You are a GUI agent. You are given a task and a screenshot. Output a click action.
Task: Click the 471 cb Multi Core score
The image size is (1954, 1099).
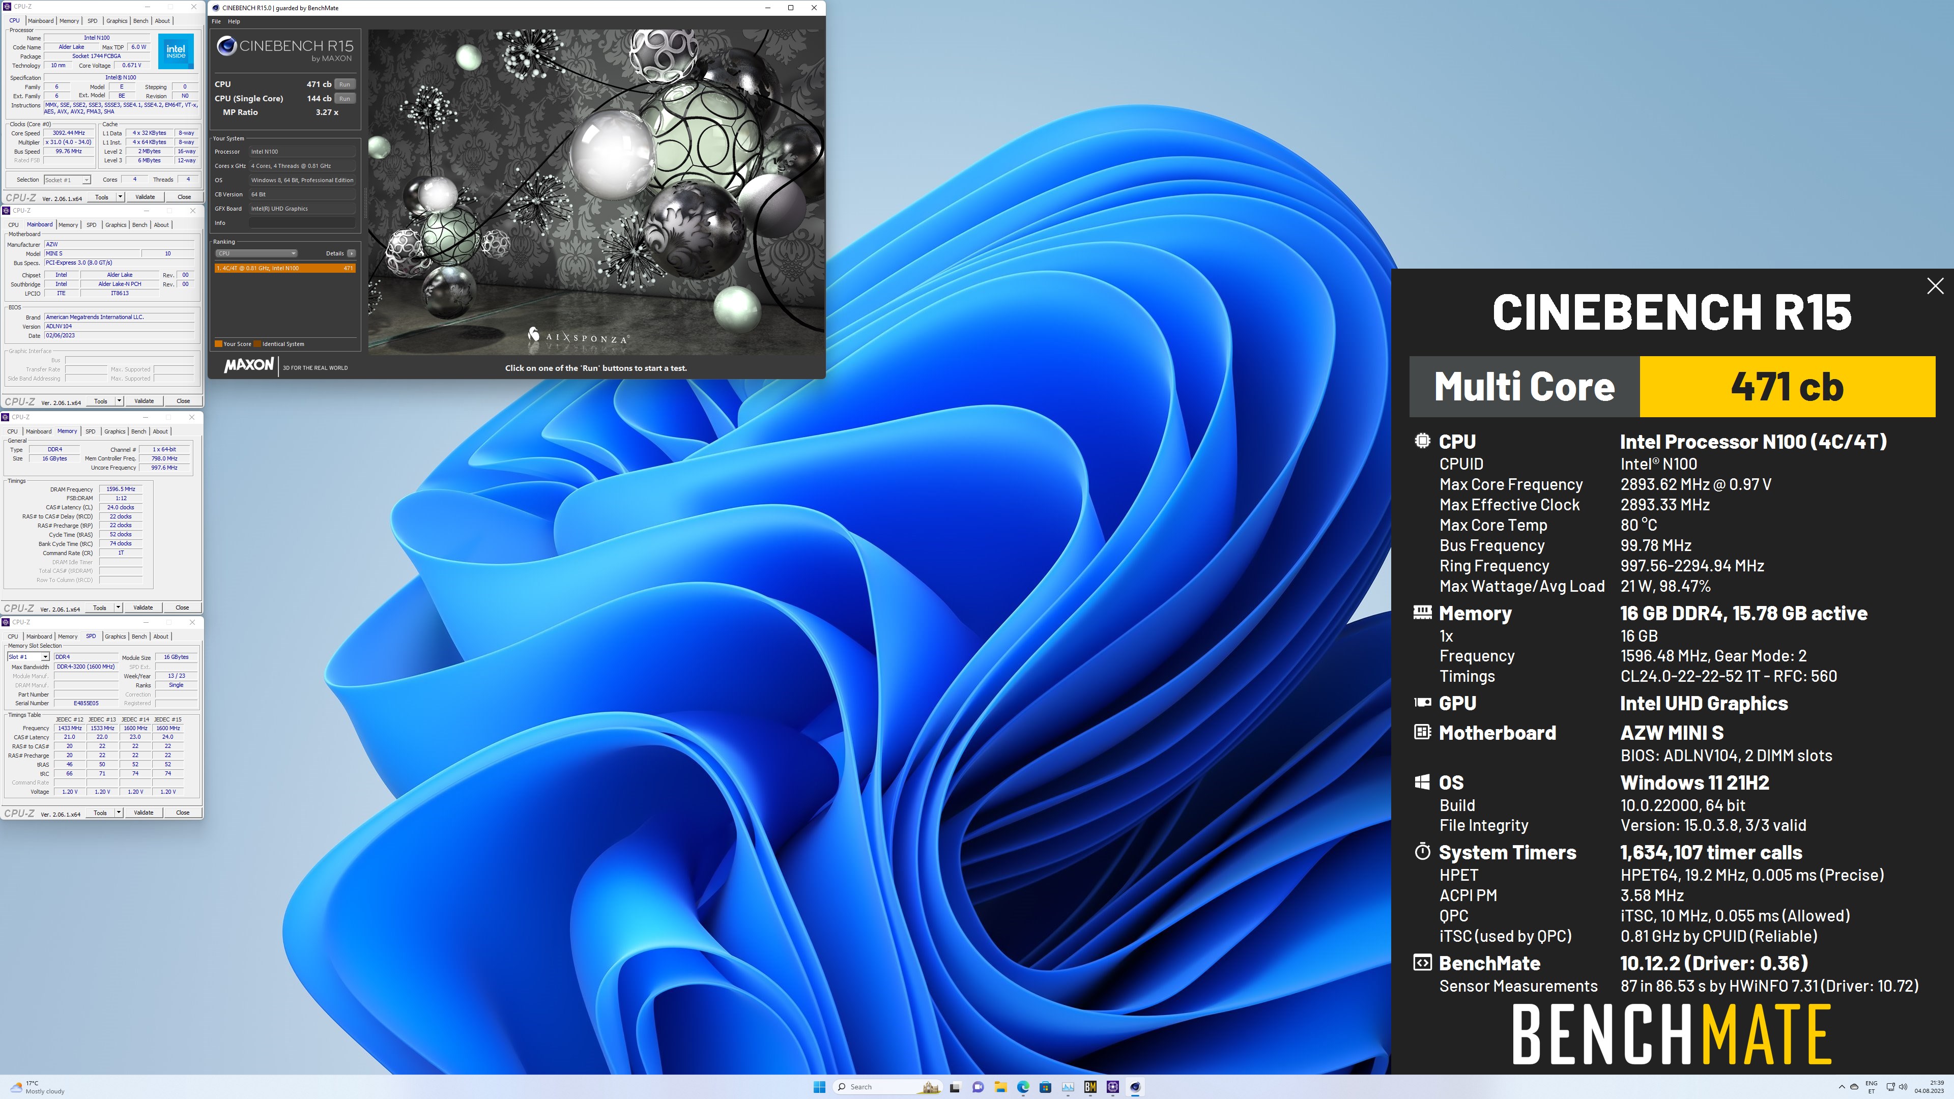click(1787, 387)
